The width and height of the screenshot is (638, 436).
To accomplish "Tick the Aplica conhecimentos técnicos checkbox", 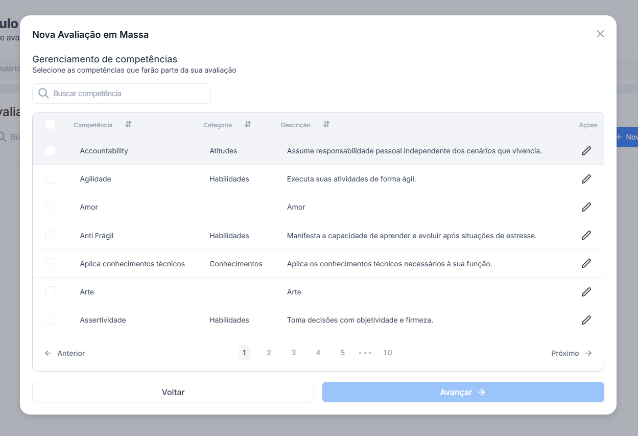I will click(x=50, y=263).
